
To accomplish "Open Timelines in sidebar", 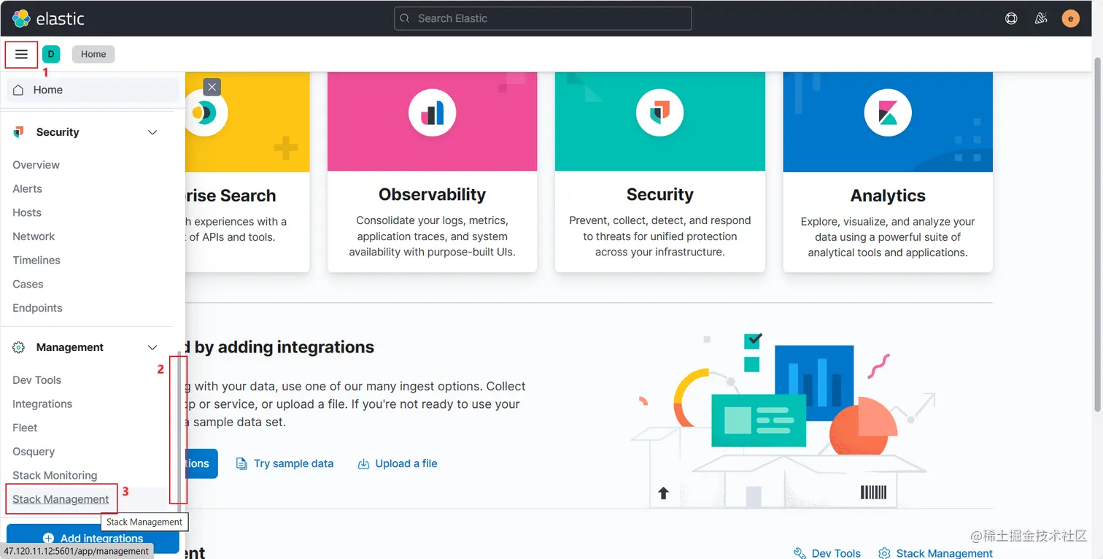I will (36, 260).
